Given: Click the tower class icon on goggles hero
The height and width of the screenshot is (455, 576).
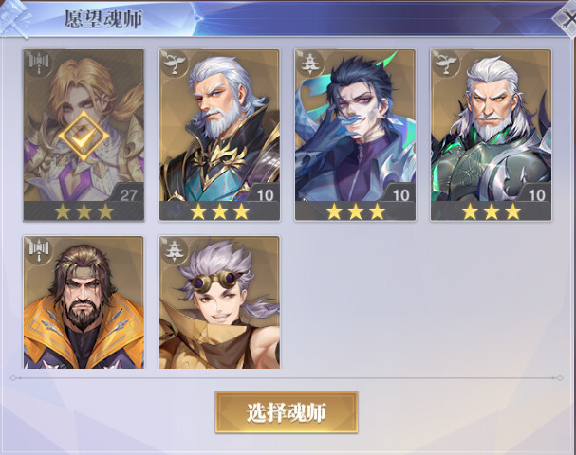Looking at the screenshot, I should point(175,251).
